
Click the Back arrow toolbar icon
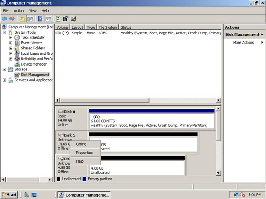coord(5,19)
